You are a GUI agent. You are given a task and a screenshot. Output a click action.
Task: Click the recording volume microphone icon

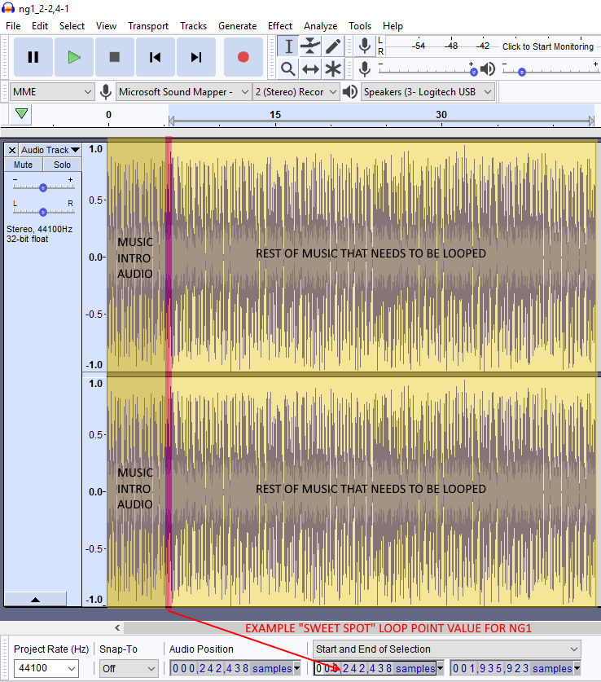click(365, 68)
